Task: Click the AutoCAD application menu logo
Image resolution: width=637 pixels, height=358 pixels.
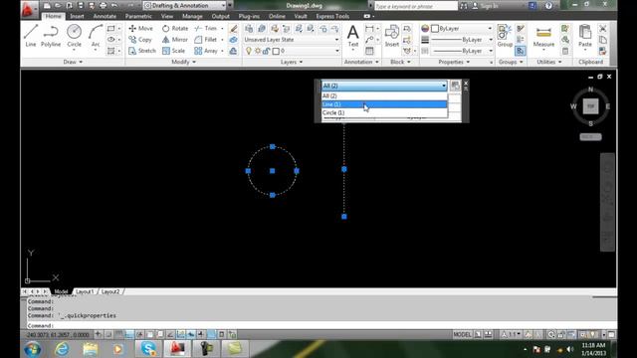Action: pos(28,9)
